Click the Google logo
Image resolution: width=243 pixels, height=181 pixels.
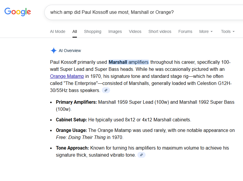(18, 12)
